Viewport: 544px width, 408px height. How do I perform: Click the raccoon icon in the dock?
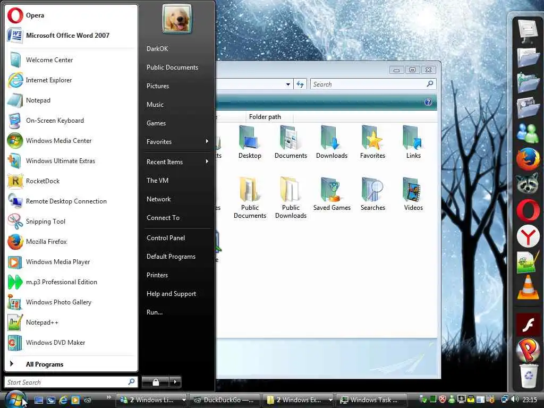tap(528, 184)
